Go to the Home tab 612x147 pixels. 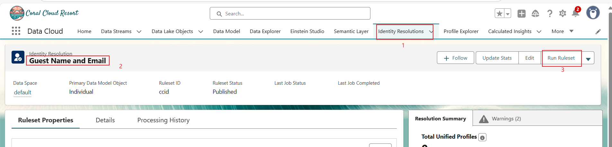tap(84, 31)
